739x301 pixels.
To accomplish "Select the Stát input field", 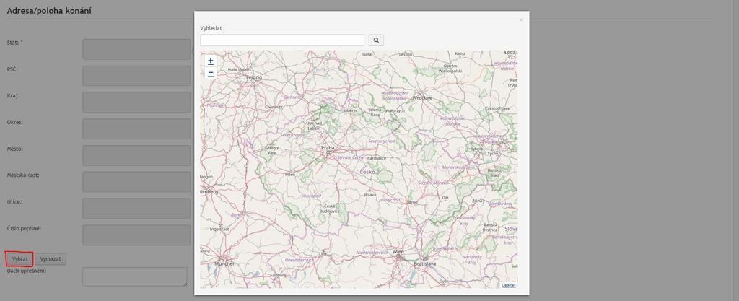I will point(136,49).
